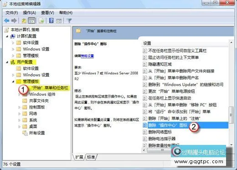Select 更改"开始"菜单电源按钮 policy
Screen dimensions: 237x170
click(171, 91)
